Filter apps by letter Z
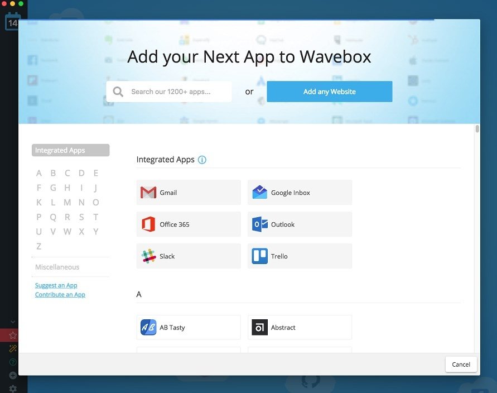Viewport: 497px width, 393px height. (39, 246)
